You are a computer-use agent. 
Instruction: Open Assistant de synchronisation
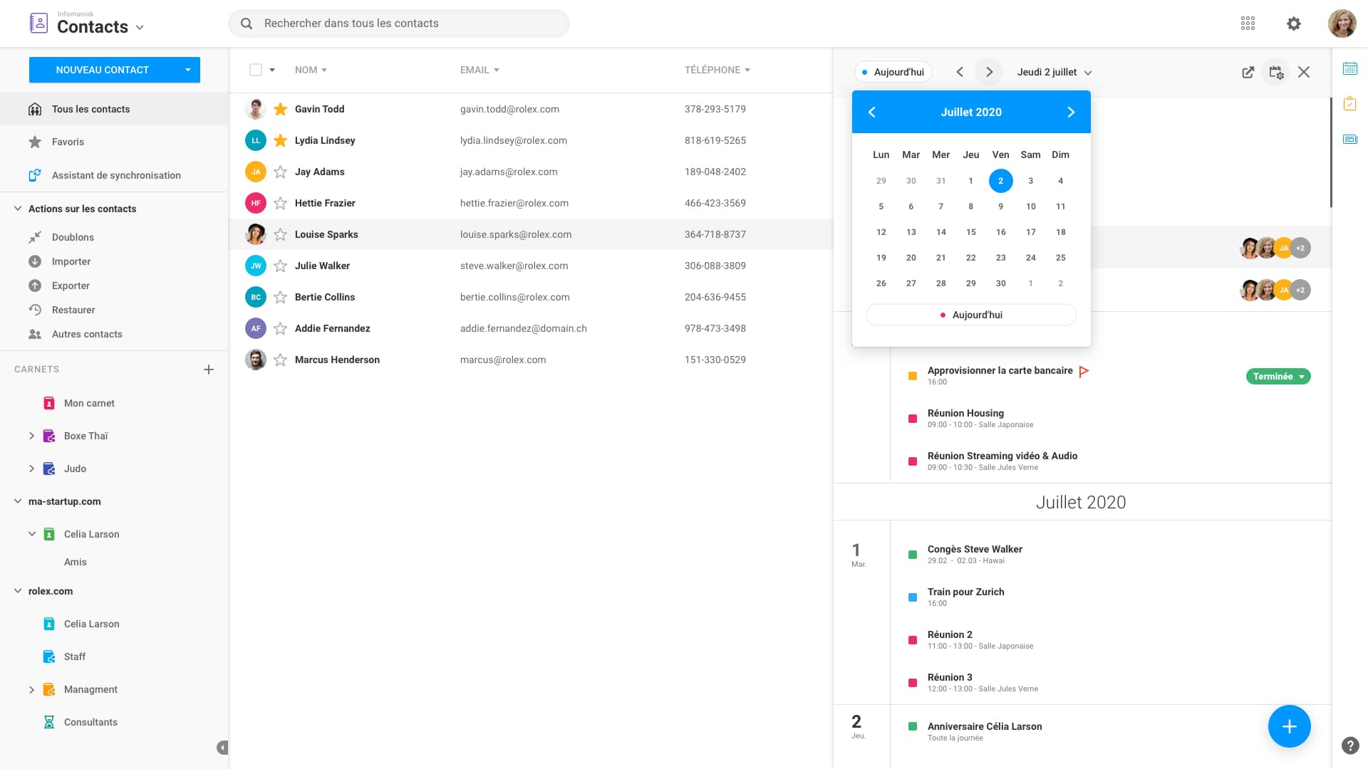(x=116, y=175)
